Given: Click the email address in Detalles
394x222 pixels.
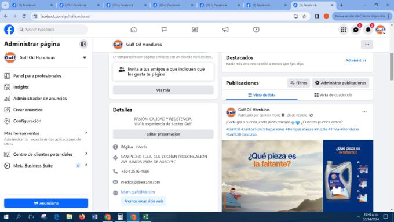Looking at the screenshot, I should point(140,182).
